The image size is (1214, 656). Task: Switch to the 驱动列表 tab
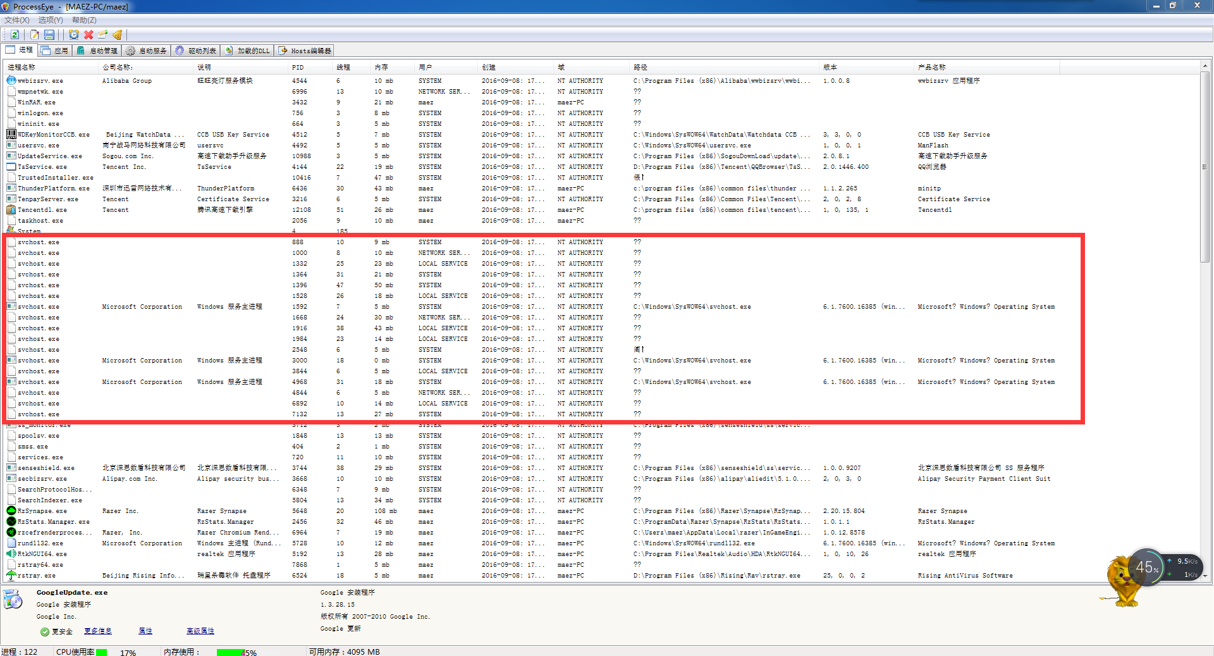pyautogui.click(x=195, y=51)
